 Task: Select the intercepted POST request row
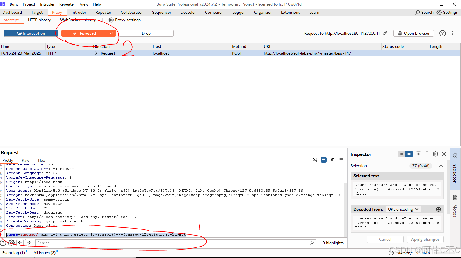click(230, 53)
